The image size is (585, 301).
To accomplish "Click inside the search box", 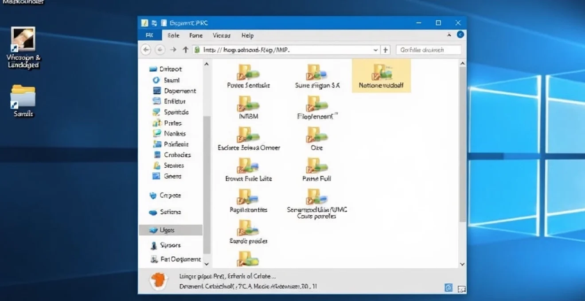I will click(x=429, y=50).
